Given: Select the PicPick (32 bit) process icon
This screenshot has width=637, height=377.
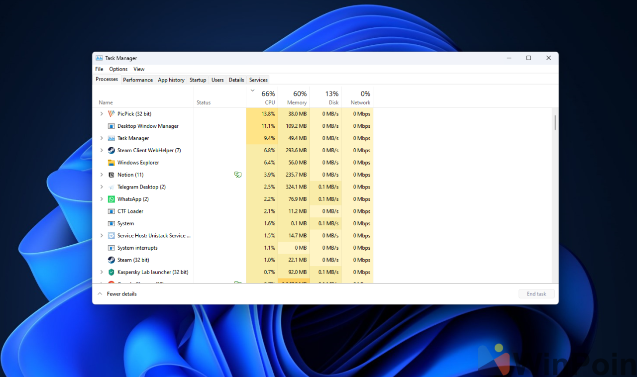Looking at the screenshot, I should pyautogui.click(x=110, y=113).
